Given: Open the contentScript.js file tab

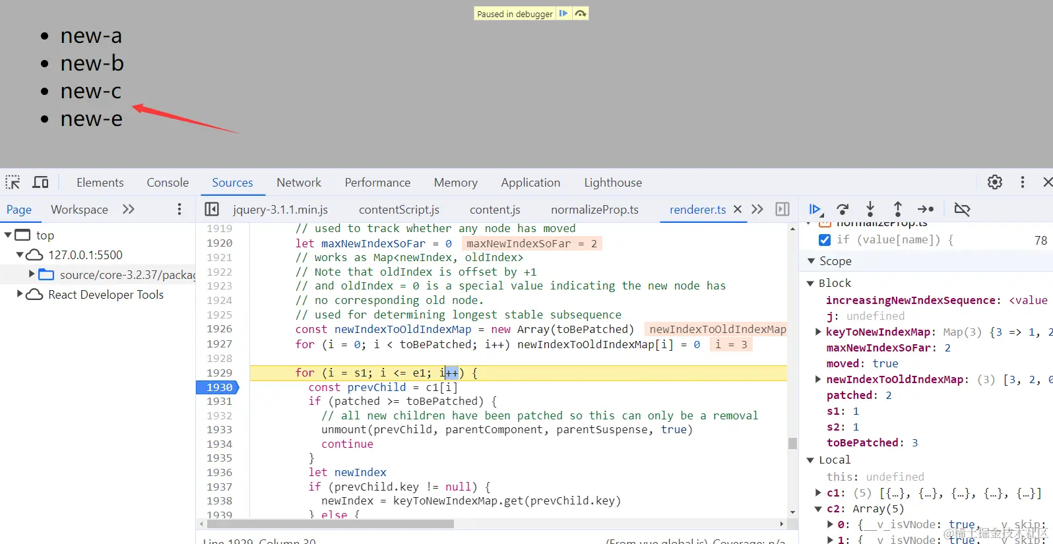Looking at the screenshot, I should click(x=399, y=210).
